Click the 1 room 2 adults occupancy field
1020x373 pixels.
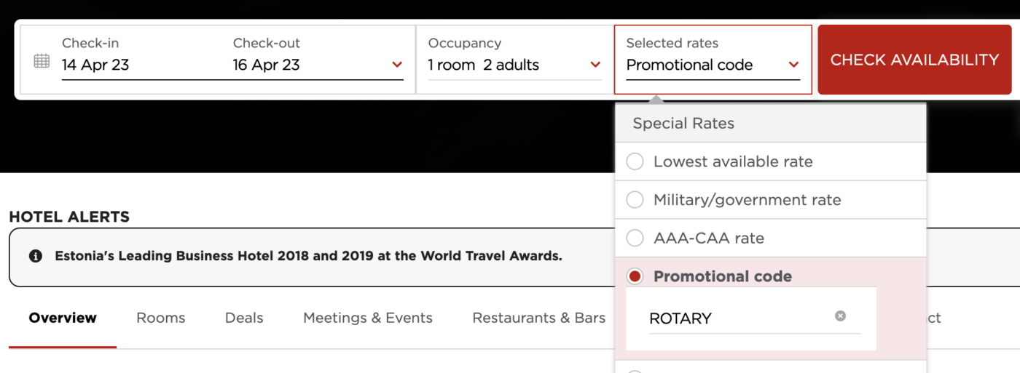click(x=483, y=65)
